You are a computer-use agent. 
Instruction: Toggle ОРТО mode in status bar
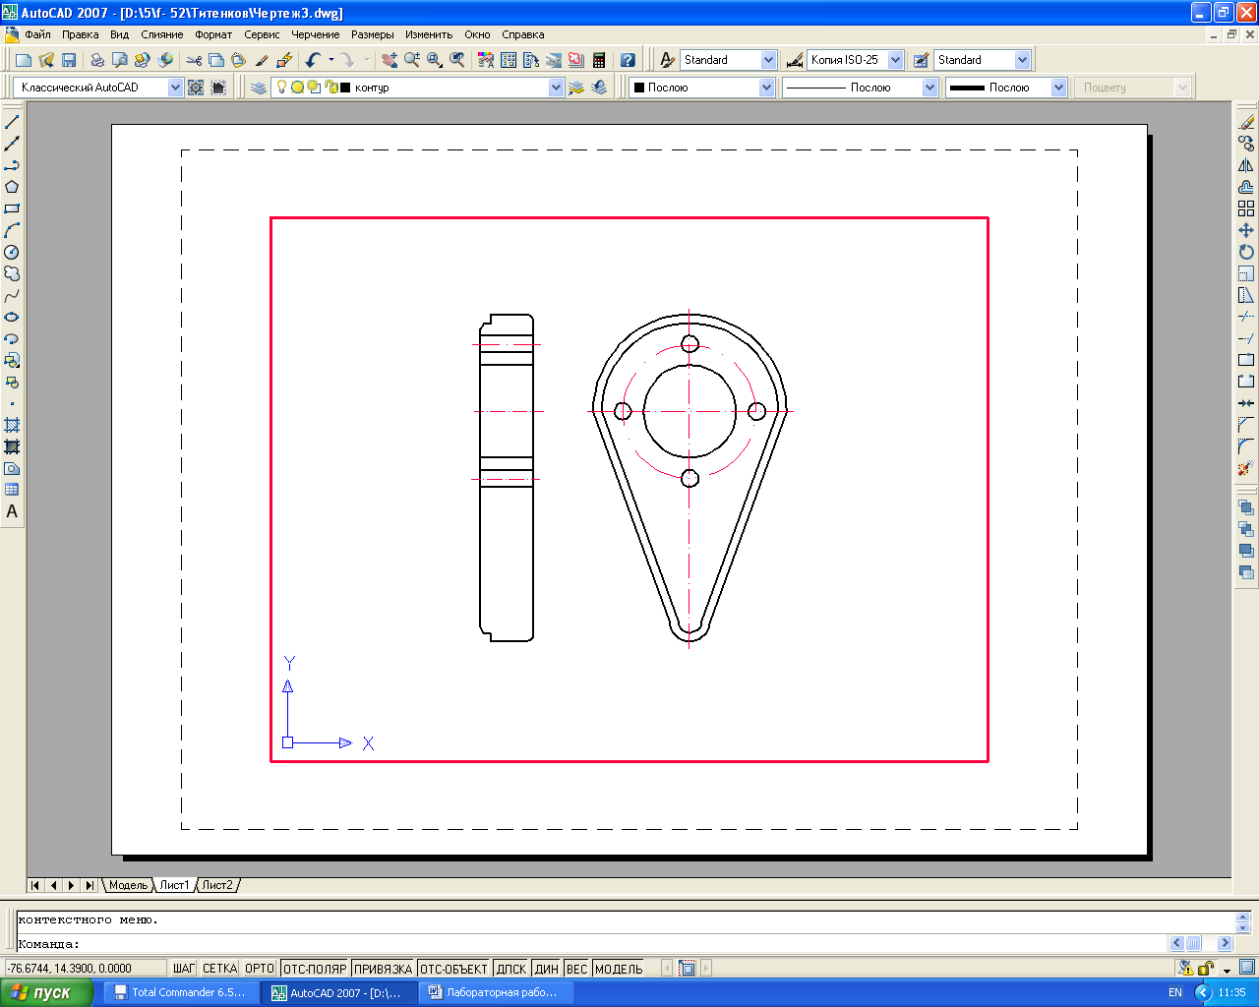(260, 969)
